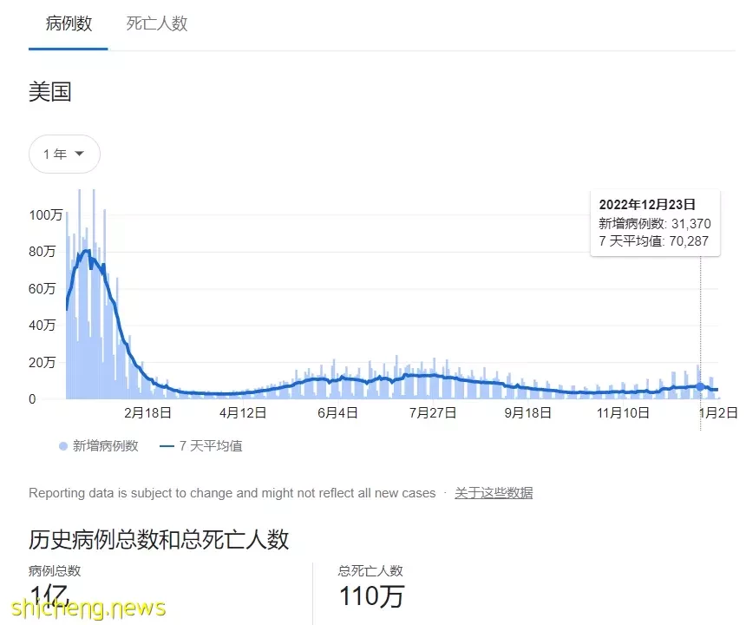Click the 20万 y-axis label
The image size is (746, 625).
click(42, 362)
